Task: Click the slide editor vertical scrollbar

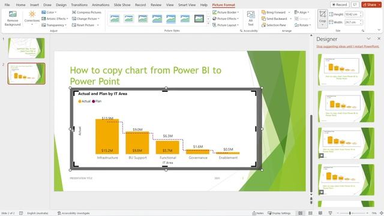Action: (x=311, y=153)
